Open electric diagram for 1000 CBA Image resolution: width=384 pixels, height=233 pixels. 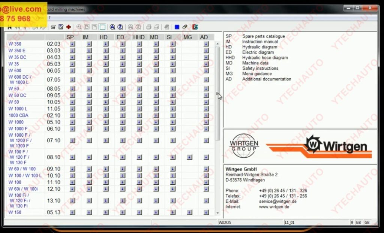tap(123, 115)
